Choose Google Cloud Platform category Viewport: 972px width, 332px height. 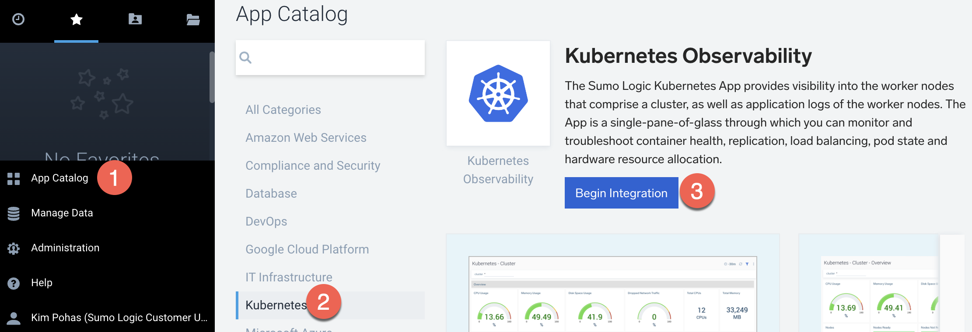(307, 249)
